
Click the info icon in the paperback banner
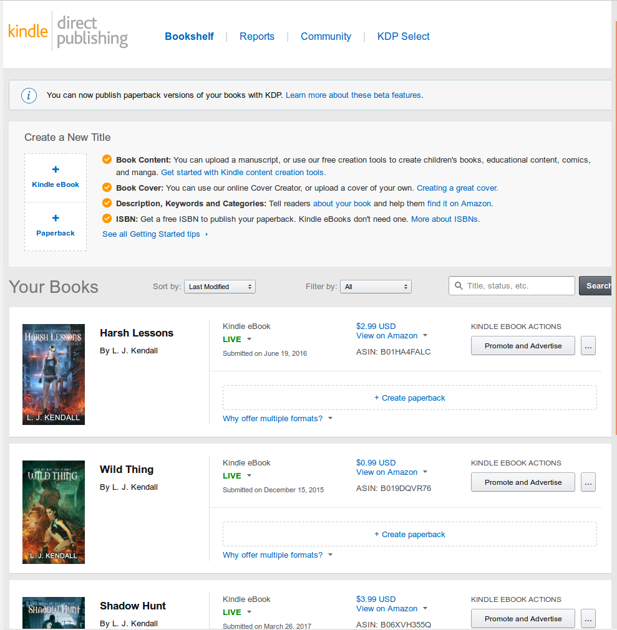tap(29, 95)
